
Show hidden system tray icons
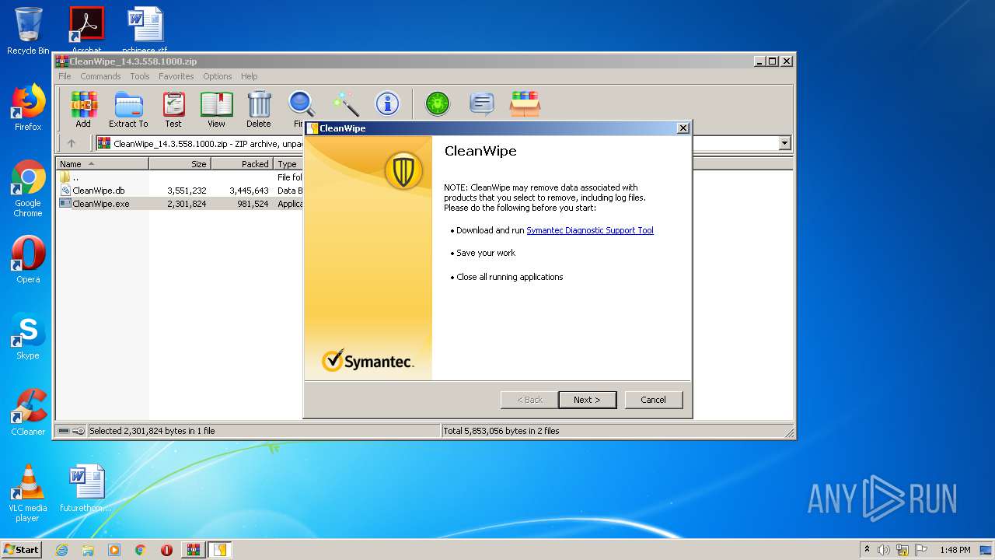tap(868, 550)
